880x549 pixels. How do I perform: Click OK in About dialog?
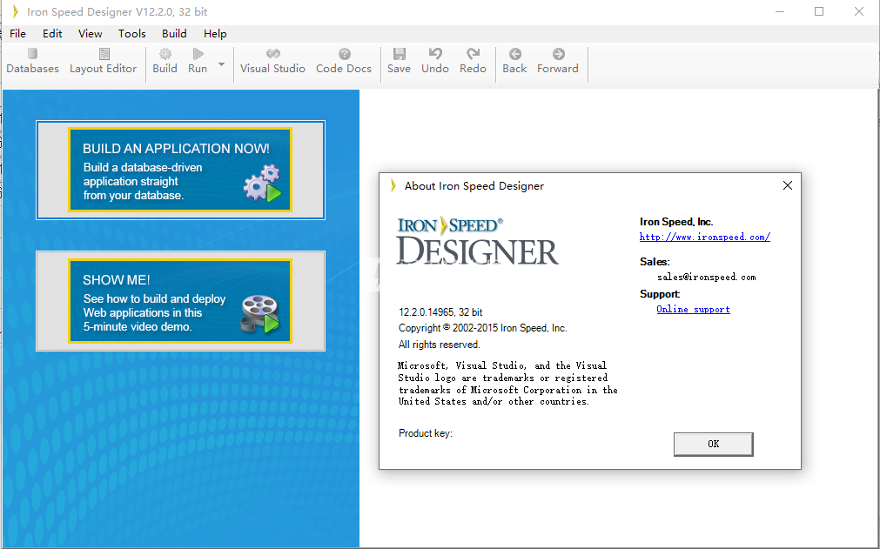[x=714, y=444]
